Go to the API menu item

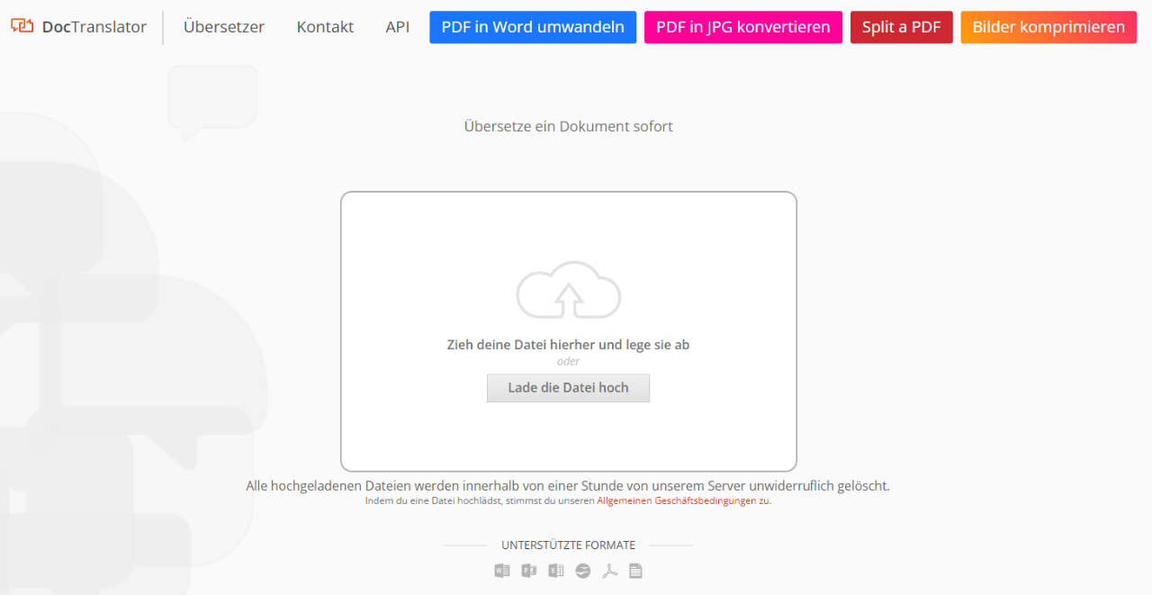pos(398,27)
